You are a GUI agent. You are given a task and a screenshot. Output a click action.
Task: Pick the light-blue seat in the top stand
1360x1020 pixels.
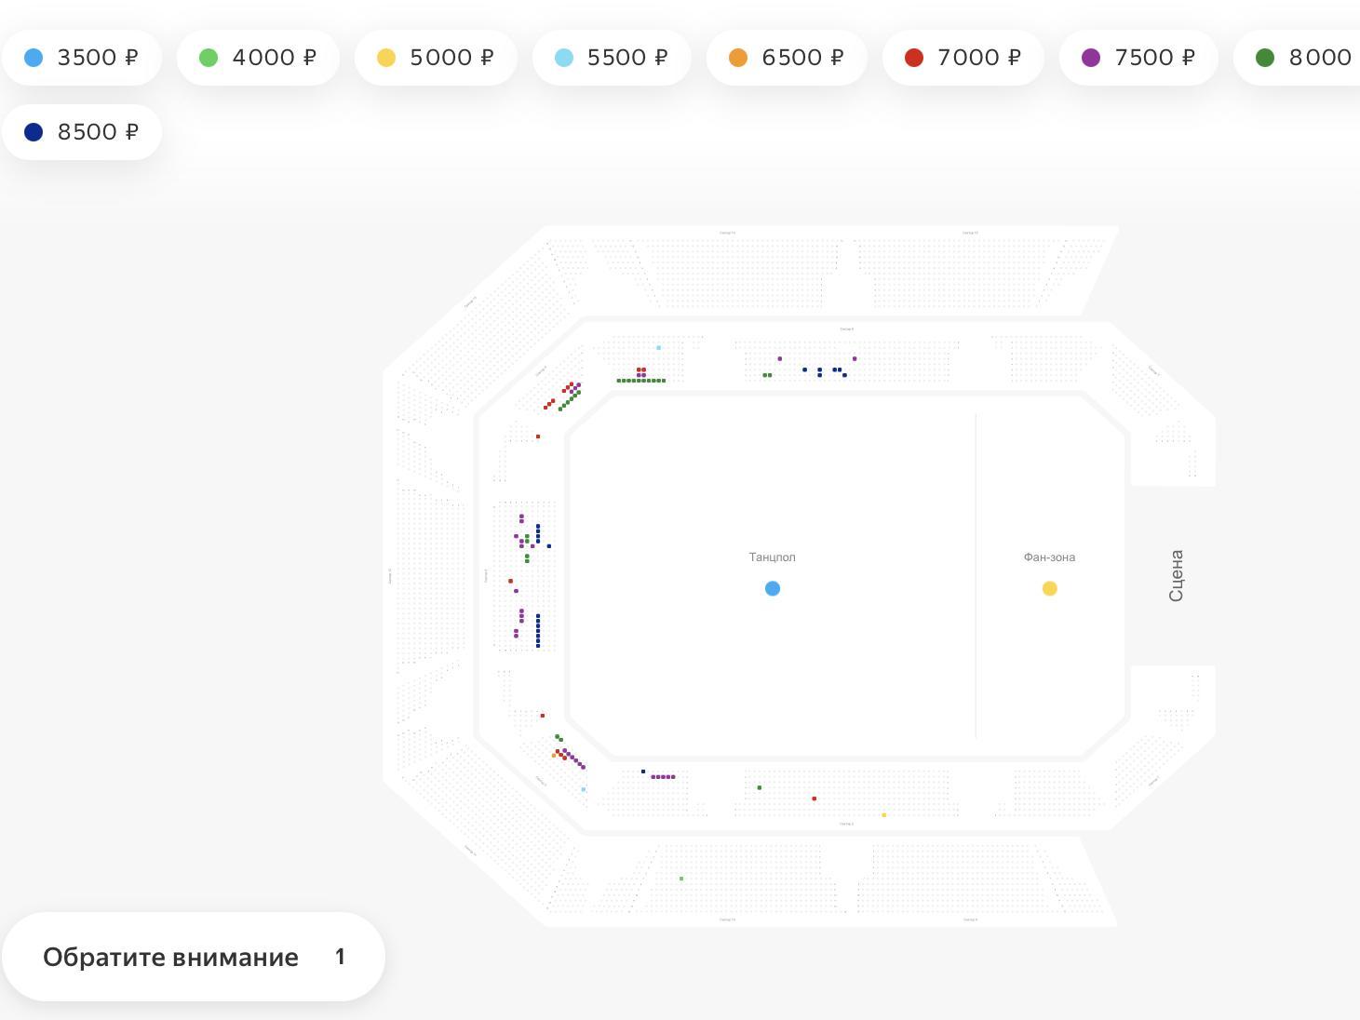(x=658, y=348)
